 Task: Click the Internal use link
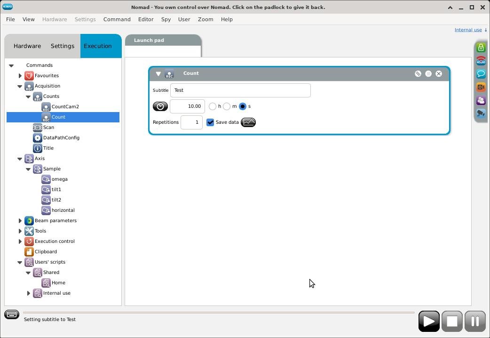point(468,30)
